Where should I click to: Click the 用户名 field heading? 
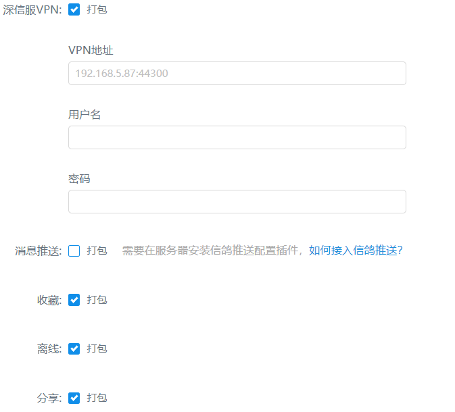pyautogui.click(x=85, y=114)
